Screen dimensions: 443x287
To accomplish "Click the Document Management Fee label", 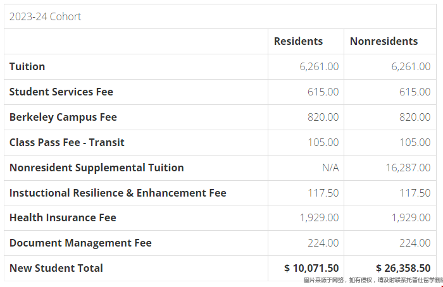I will (x=80, y=243).
